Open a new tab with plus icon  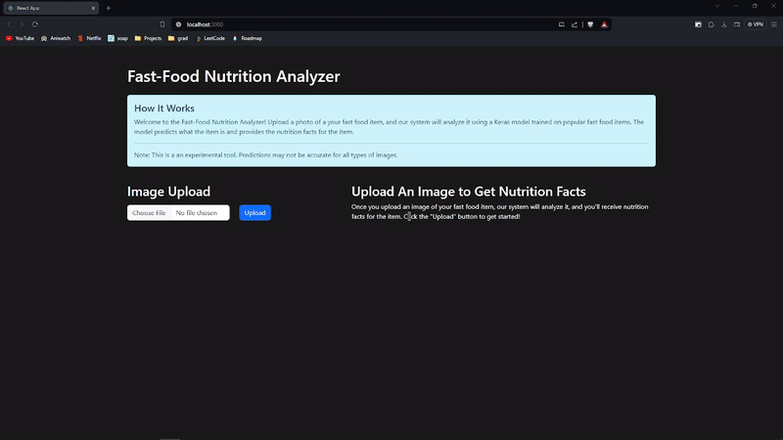(109, 8)
